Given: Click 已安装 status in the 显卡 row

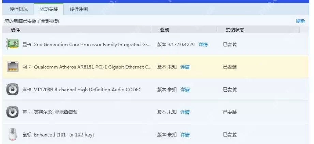Looking at the screenshot, I should [x=230, y=44].
